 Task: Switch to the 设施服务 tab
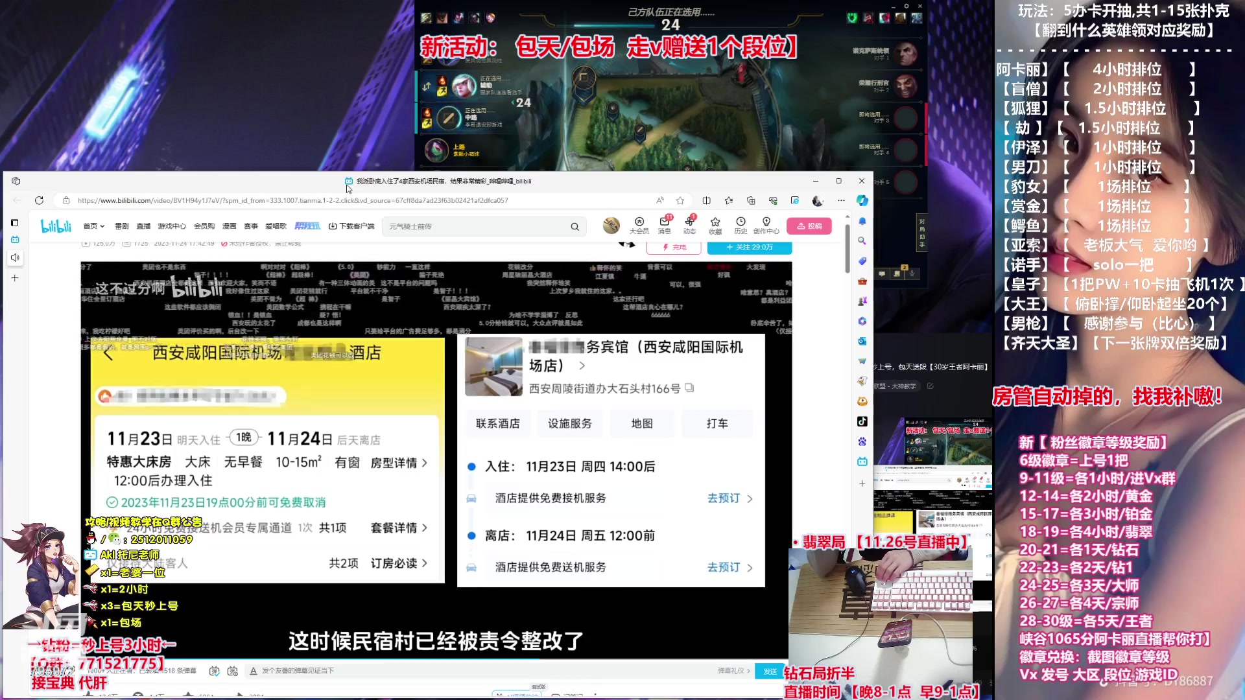570,423
